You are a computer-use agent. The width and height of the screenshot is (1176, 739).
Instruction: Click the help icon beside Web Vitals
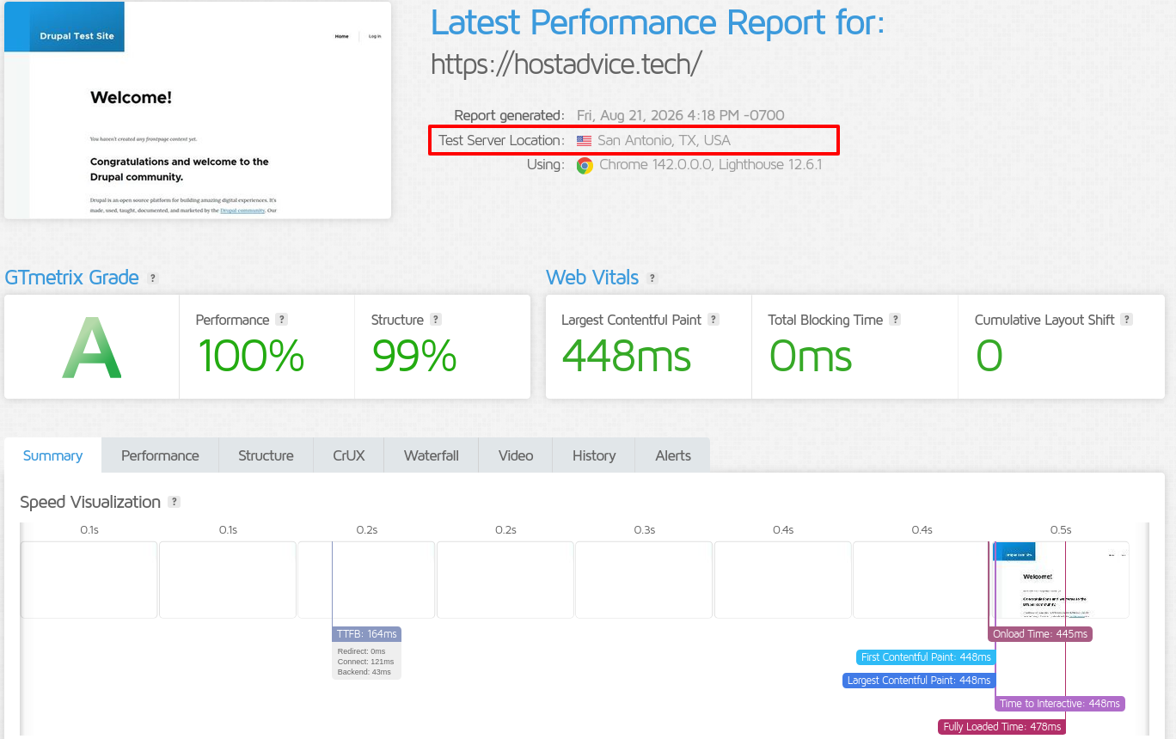(652, 278)
